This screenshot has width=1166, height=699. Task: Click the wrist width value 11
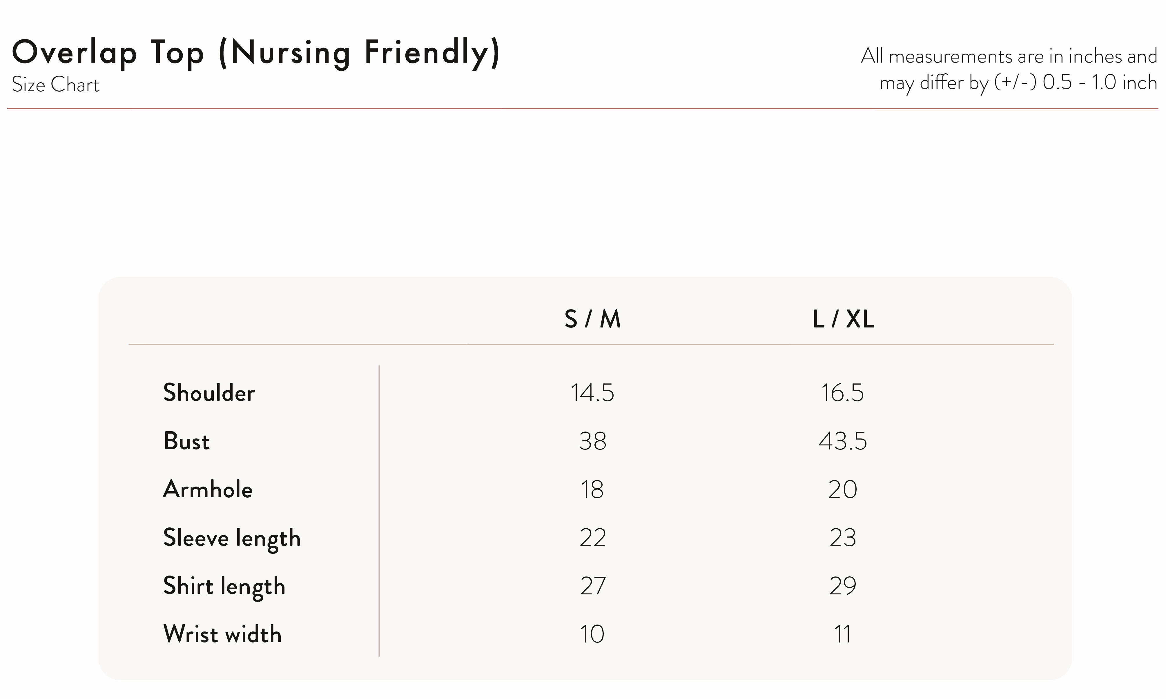[843, 634]
